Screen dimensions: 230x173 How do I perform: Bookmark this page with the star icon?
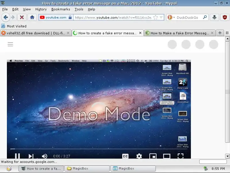[x=155, y=18]
